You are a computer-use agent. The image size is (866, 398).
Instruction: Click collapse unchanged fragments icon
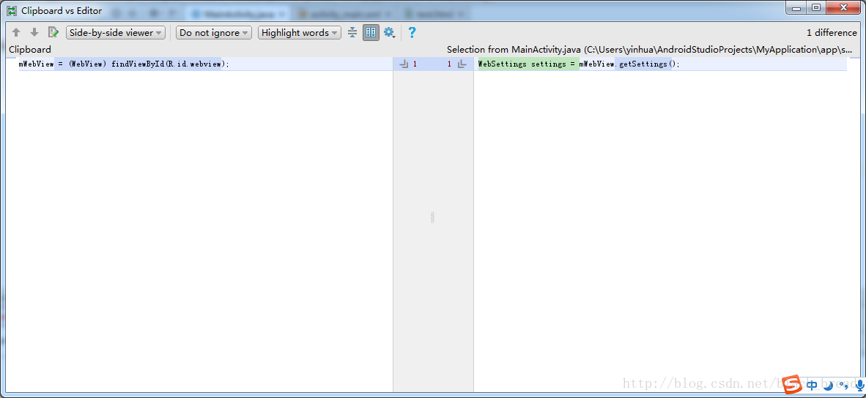[353, 32]
